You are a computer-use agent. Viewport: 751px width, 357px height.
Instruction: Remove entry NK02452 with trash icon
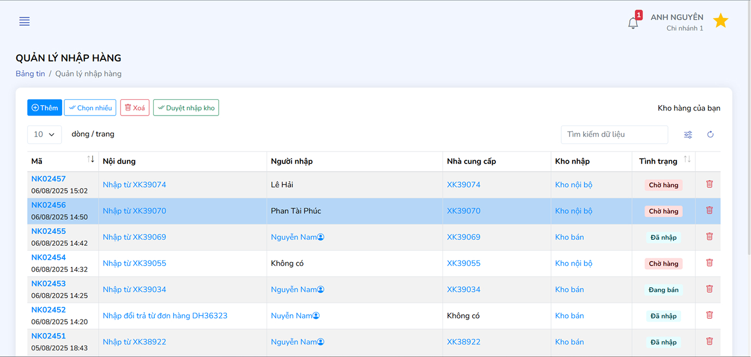(709, 315)
